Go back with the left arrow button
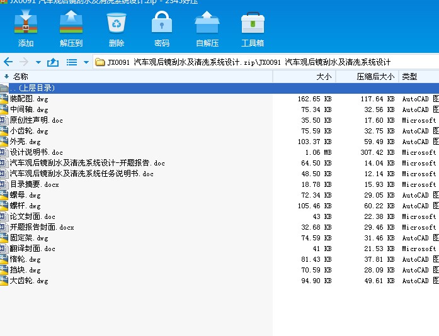Viewport: 439px width, 336px height. [x=8, y=62]
